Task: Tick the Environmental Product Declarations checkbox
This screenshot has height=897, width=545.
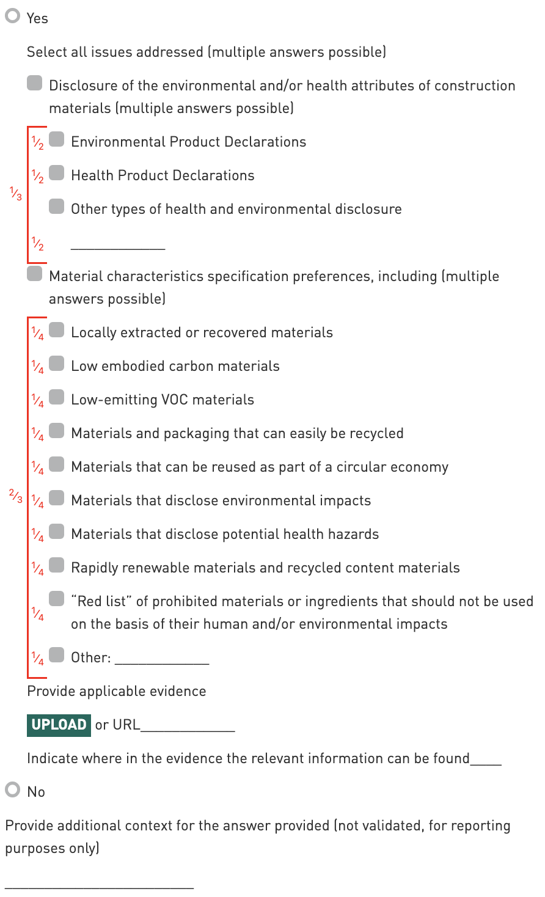Action: 57,139
